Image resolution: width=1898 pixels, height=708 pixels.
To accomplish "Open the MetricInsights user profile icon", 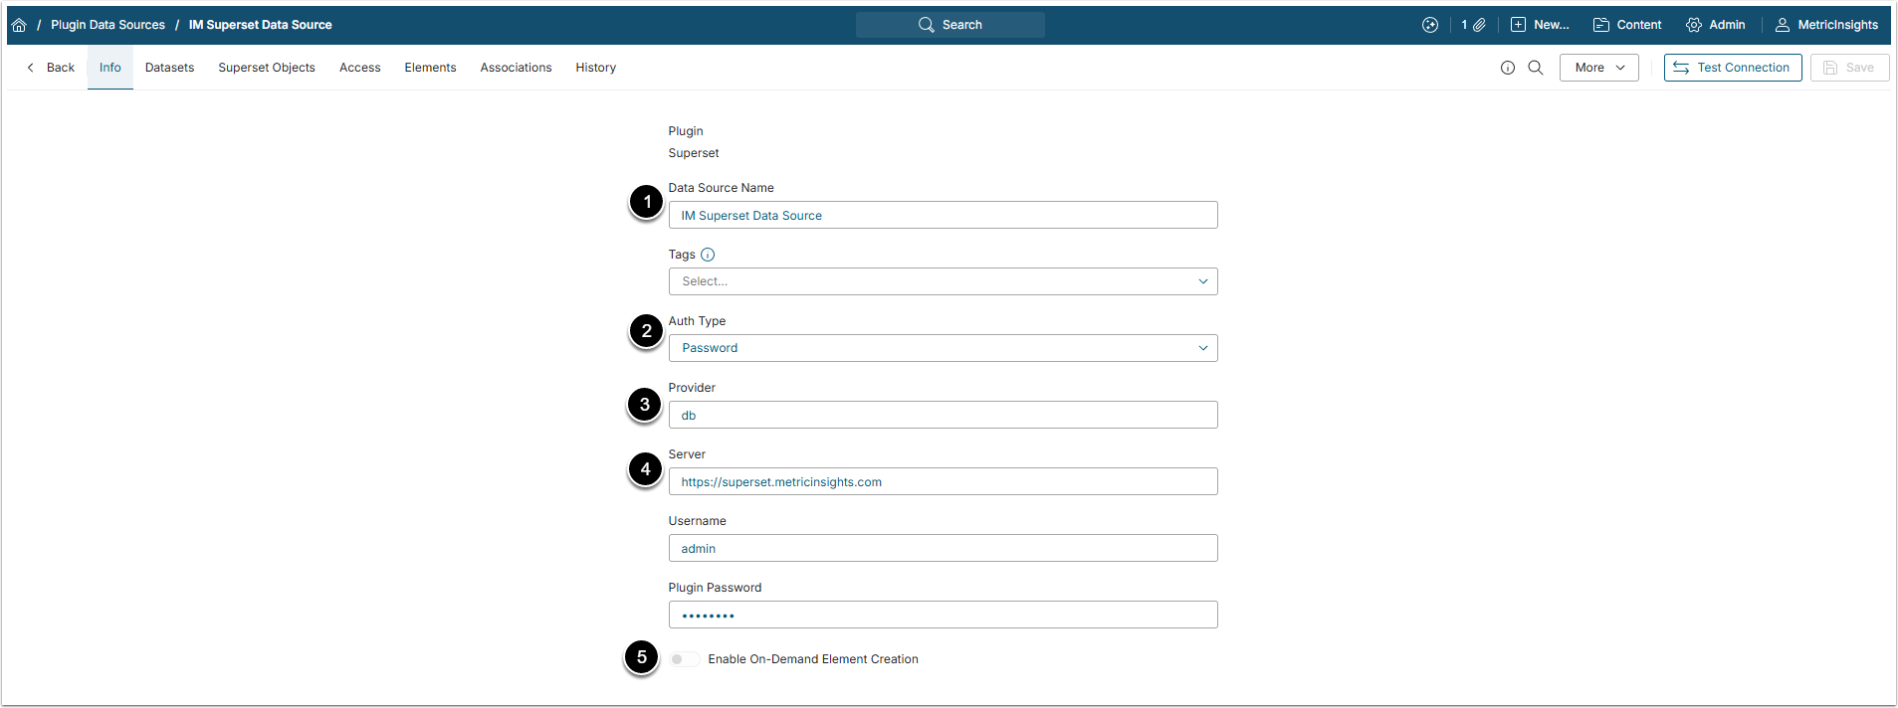I will (1783, 25).
